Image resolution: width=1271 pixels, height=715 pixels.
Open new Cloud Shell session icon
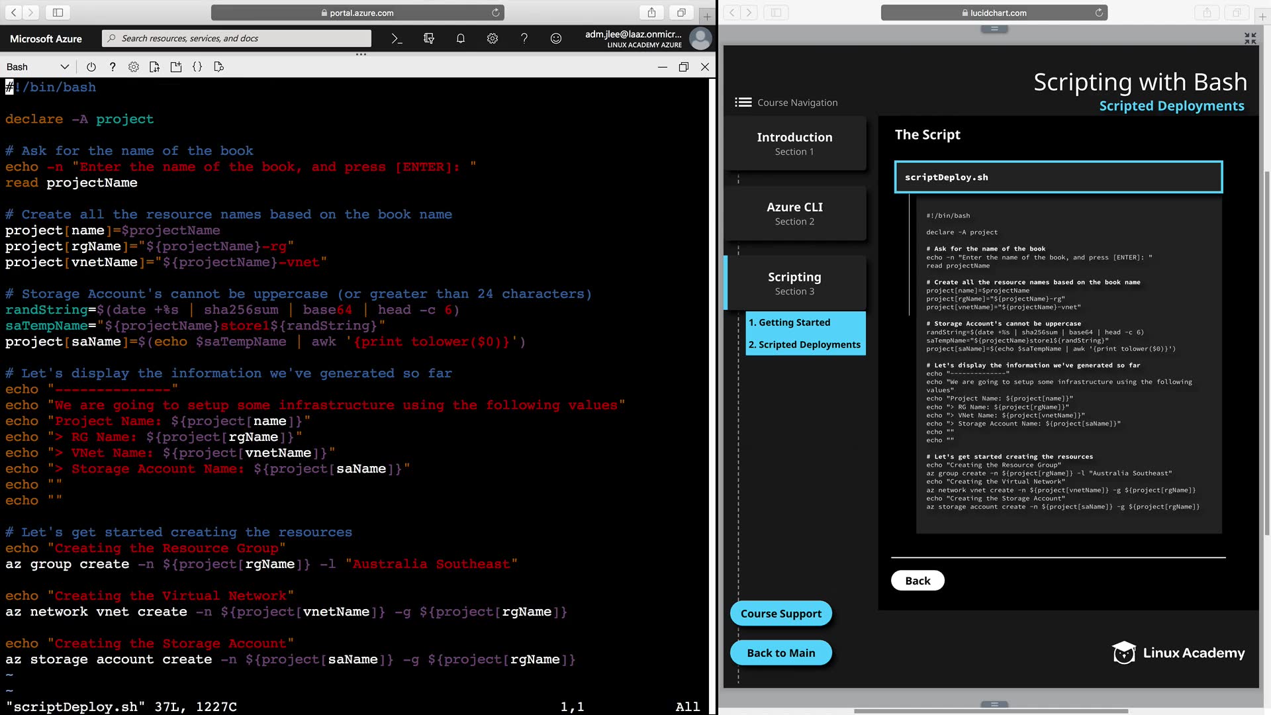pyautogui.click(x=176, y=67)
